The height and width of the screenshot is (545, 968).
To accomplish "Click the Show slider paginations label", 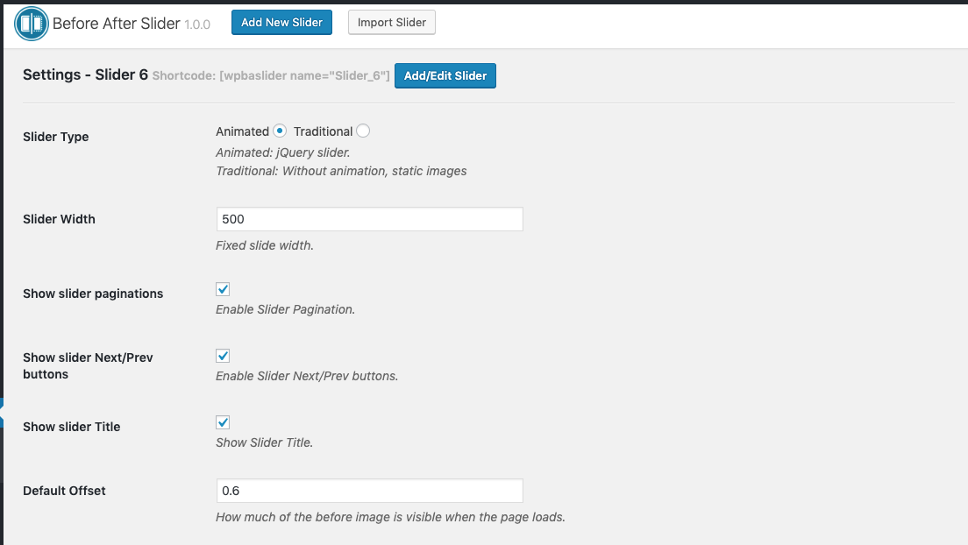I will 93,294.
